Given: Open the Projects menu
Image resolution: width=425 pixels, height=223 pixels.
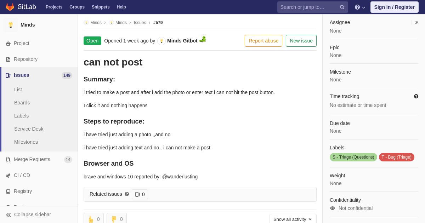Looking at the screenshot, I should (x=54, y=7).
